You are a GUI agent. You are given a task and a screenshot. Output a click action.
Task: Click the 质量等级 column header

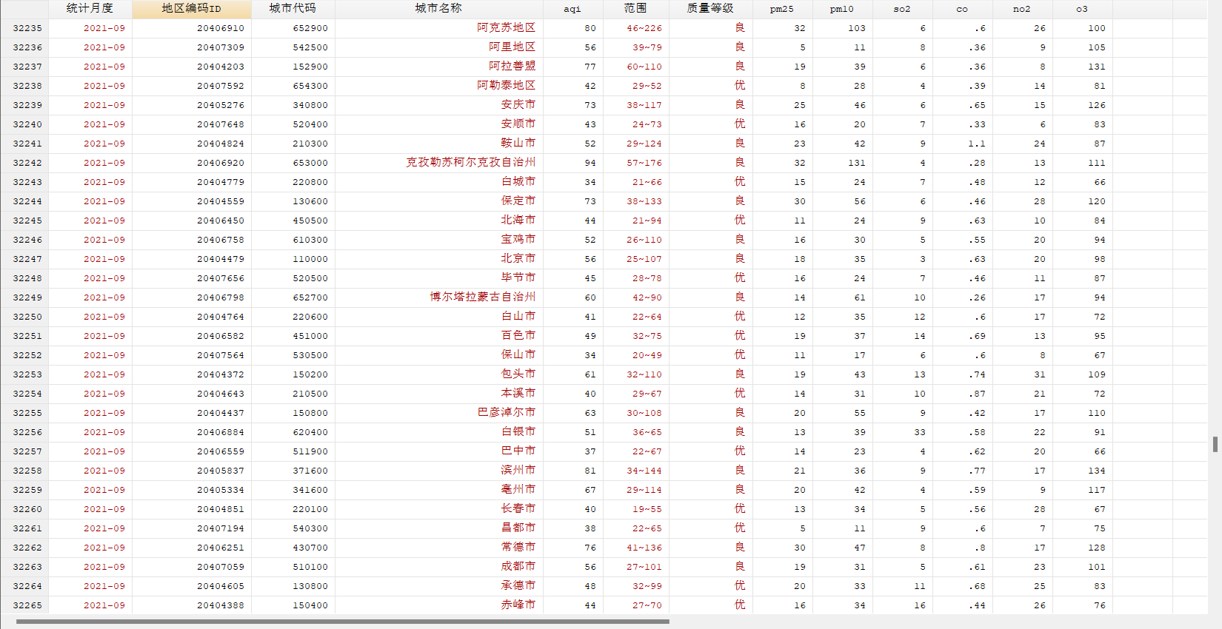pos(710,9)
